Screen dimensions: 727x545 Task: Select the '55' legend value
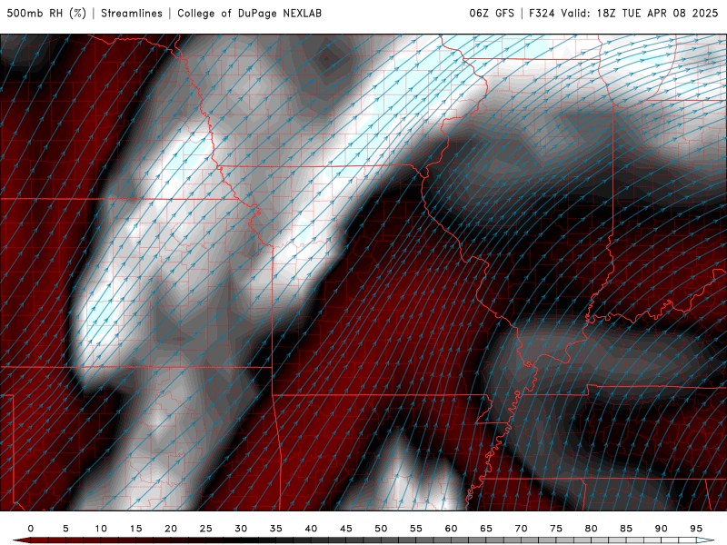click(416, 529)
